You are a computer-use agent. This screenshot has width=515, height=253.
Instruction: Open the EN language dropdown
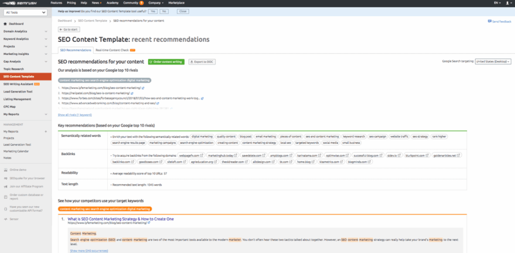coord(497,3)
